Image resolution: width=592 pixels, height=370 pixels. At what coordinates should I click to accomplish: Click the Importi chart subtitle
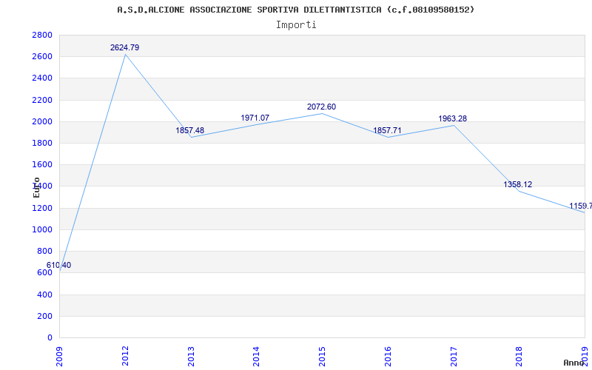pos(296,25)
